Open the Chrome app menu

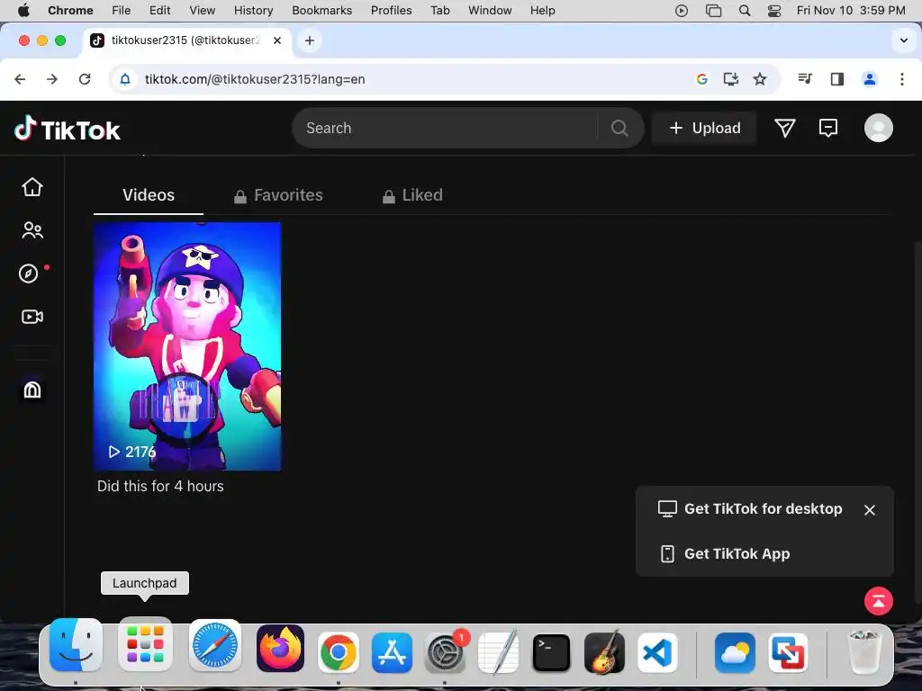pyautogui.click(x=70, y=10)
